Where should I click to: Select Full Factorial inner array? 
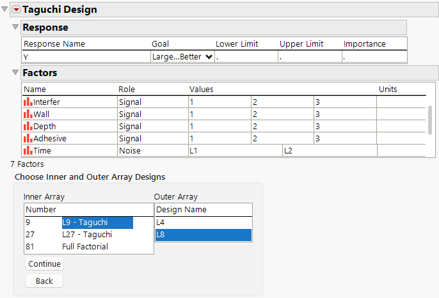tap(85, 246)
